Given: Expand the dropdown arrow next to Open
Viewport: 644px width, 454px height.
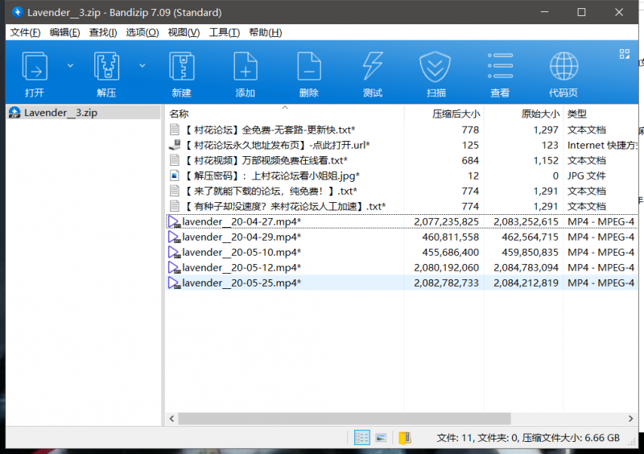Looking at the screenshot, I should point(70,65).
